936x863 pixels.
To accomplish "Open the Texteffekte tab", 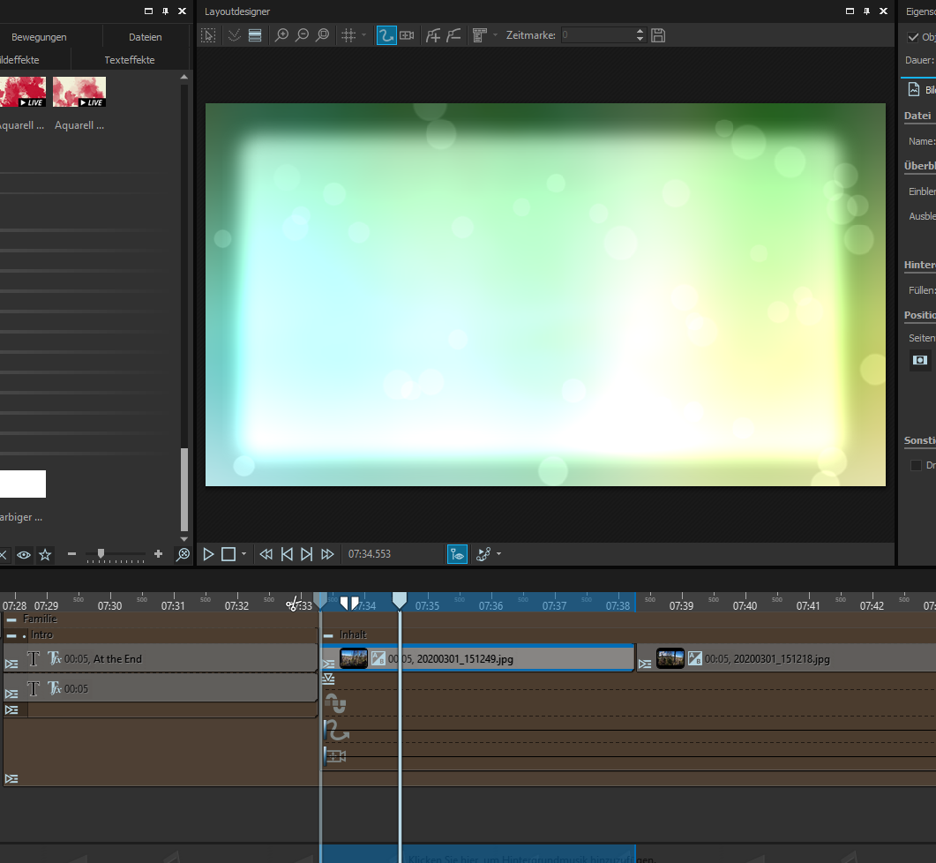I will [129, 60].
